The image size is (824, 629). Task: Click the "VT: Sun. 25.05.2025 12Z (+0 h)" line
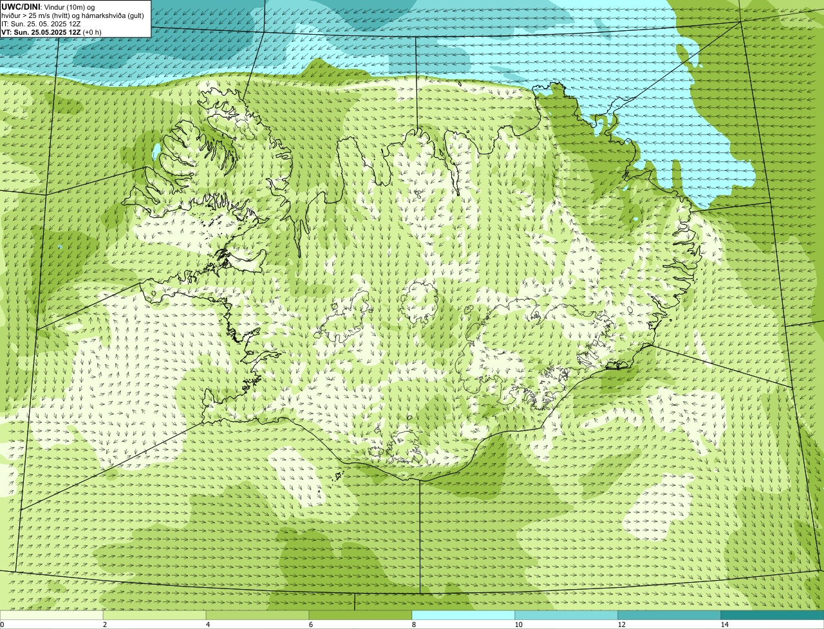click(x=51, y=32)
